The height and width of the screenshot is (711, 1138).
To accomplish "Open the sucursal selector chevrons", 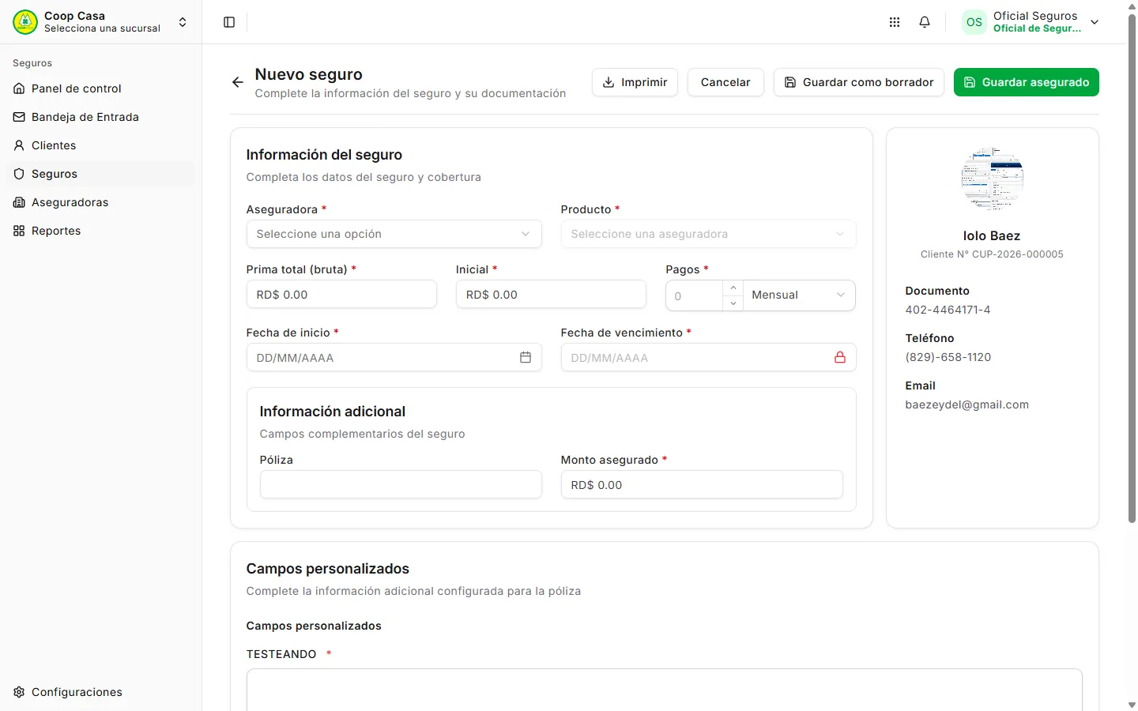I will coord(183,22).
